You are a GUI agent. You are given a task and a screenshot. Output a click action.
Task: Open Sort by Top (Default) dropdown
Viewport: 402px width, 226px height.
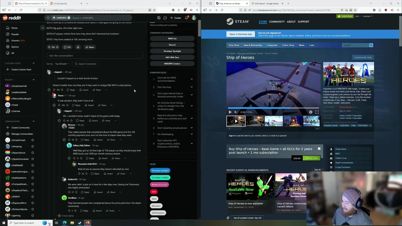62,64
